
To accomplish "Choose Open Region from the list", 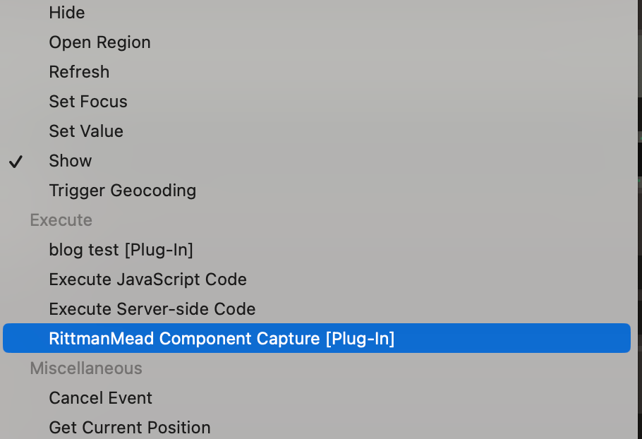I will [99, 42].
